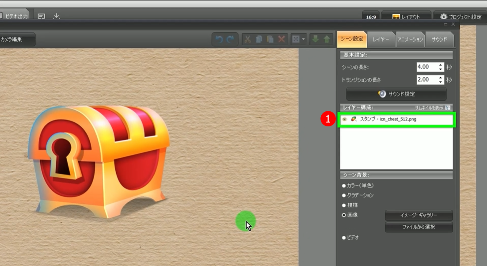Click the paste icon in toolbar

[x=270, y=39]
